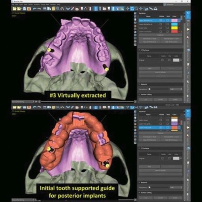202x202 pixels.
Task: Click the orange color swatch of selected guide row
Action: pyautogui.click(x=175, y=127)
